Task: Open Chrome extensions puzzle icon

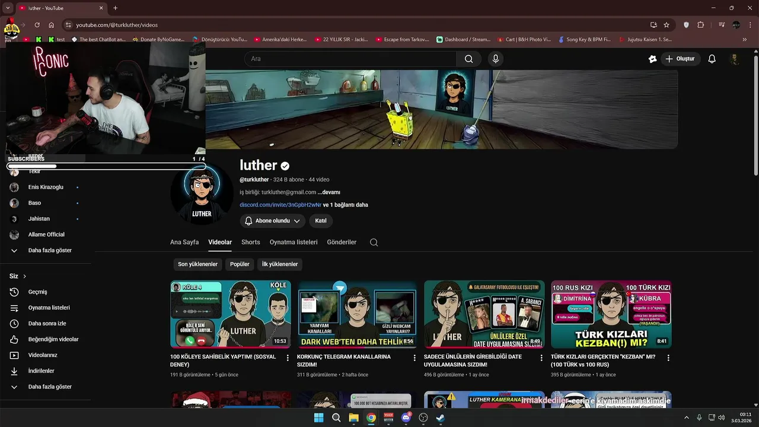Action: pyautogui.click(x=701, y=25)
